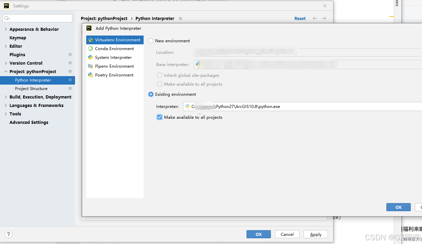Expand the Editor settings section
Screen dimensions: 422x244
tap(6, 46)
